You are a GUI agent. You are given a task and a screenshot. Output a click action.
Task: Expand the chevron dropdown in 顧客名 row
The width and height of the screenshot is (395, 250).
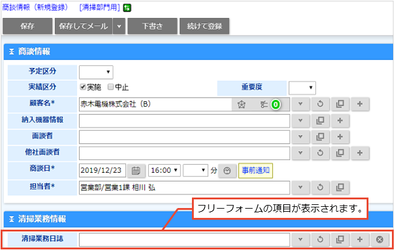pyautogui.click(x=301, y=104)
